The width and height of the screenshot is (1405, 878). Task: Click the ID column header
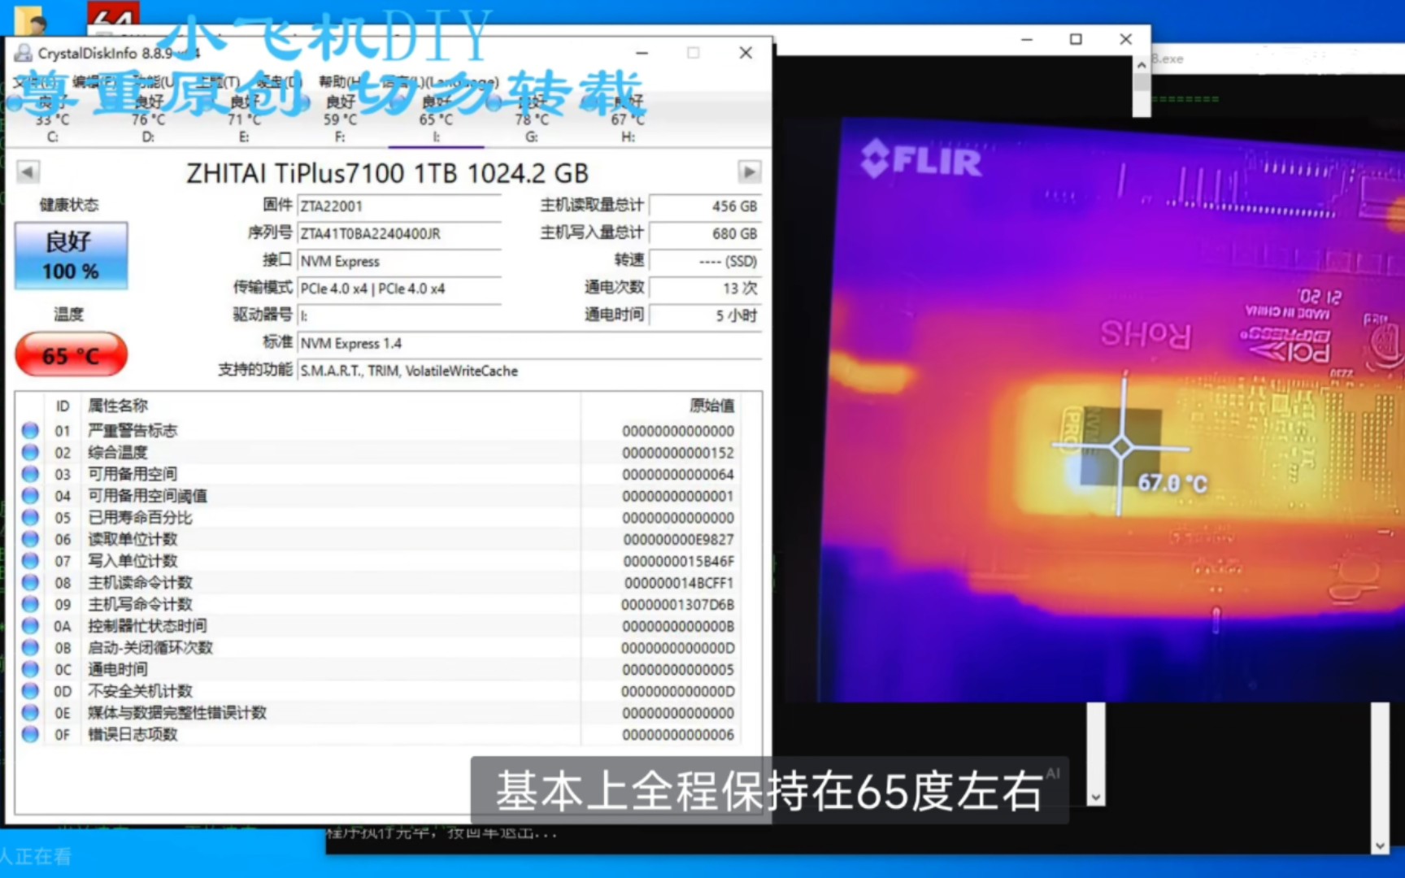tap(63, 405)
